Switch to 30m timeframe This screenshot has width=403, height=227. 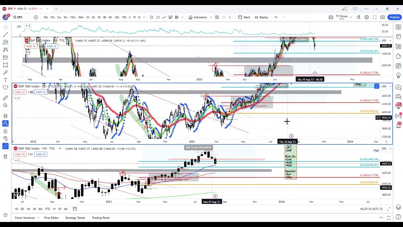tap(81, 17)
